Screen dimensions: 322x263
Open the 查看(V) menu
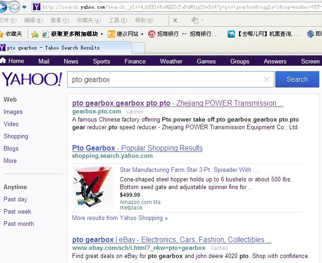[x=59, y=20]
